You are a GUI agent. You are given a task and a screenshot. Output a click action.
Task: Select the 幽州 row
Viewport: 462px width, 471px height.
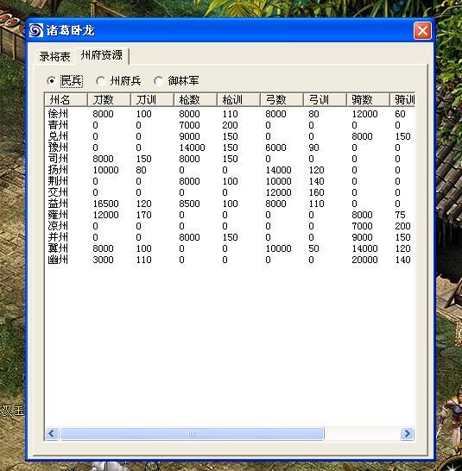pyautogui.click(x=230, y=260)
